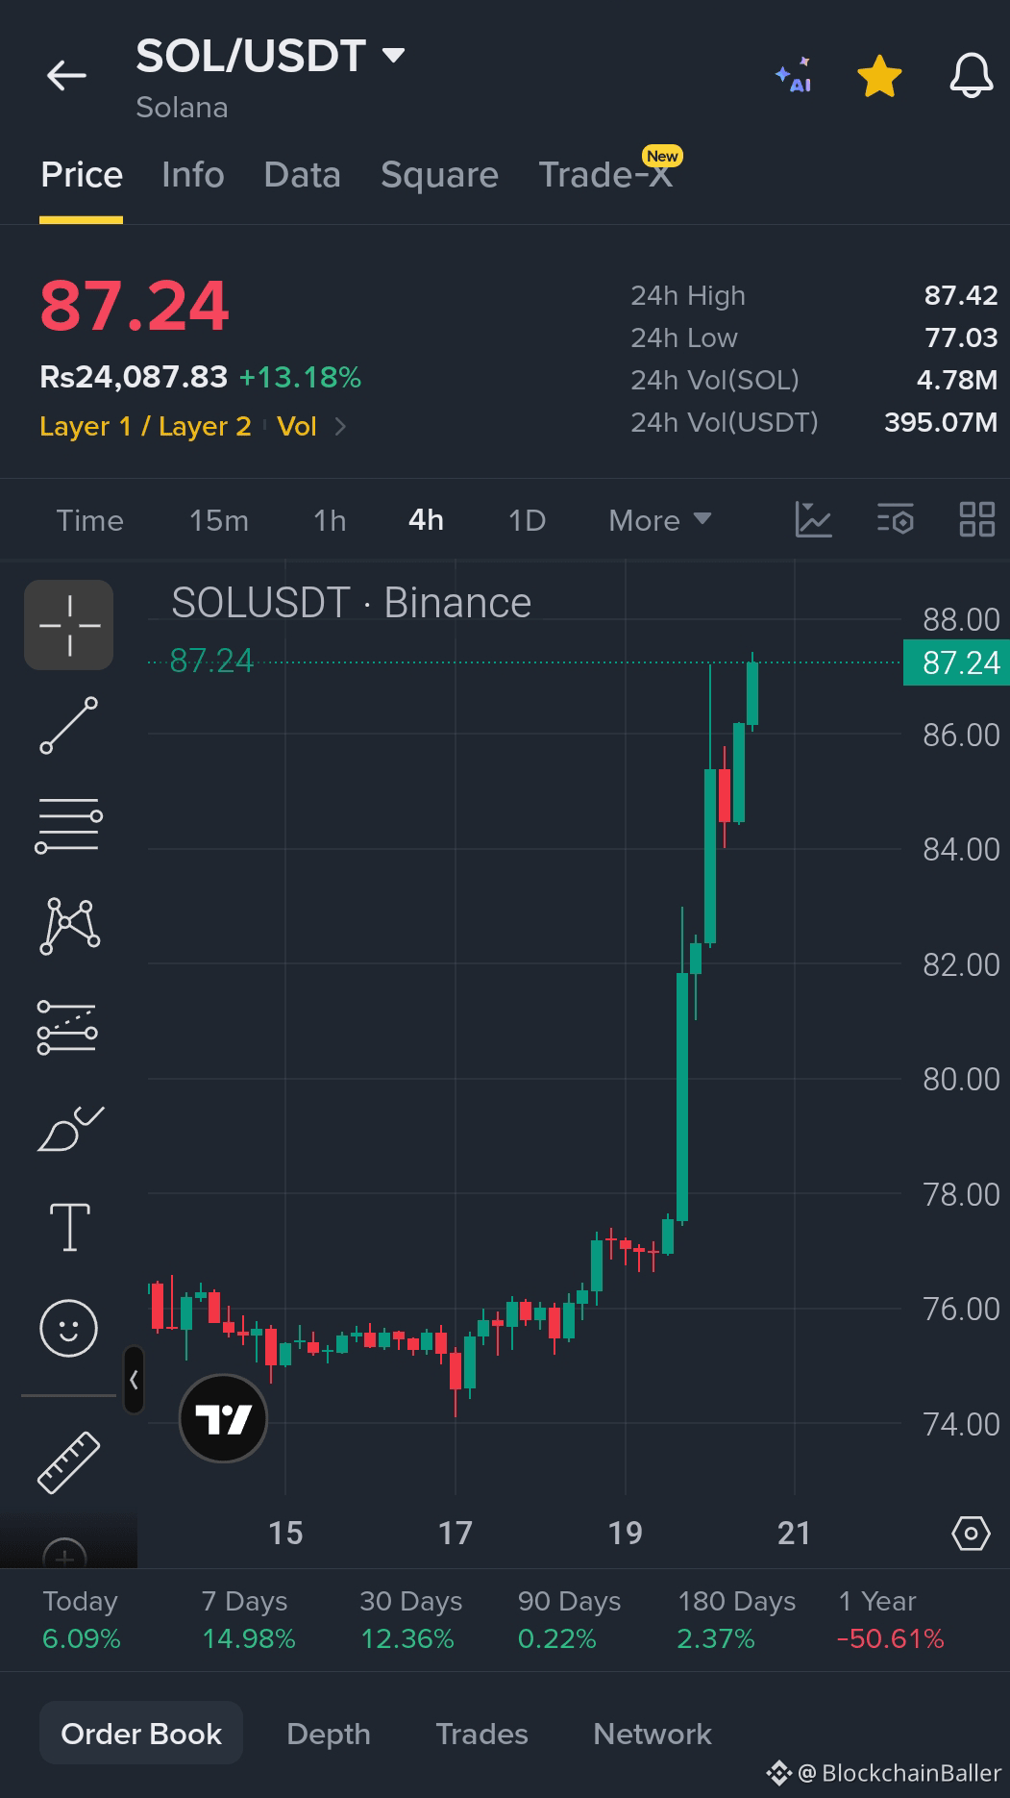Select the forecasting projection tool
The height and width of the screenshot is (1798, 1010).
tap(67, 1027)
